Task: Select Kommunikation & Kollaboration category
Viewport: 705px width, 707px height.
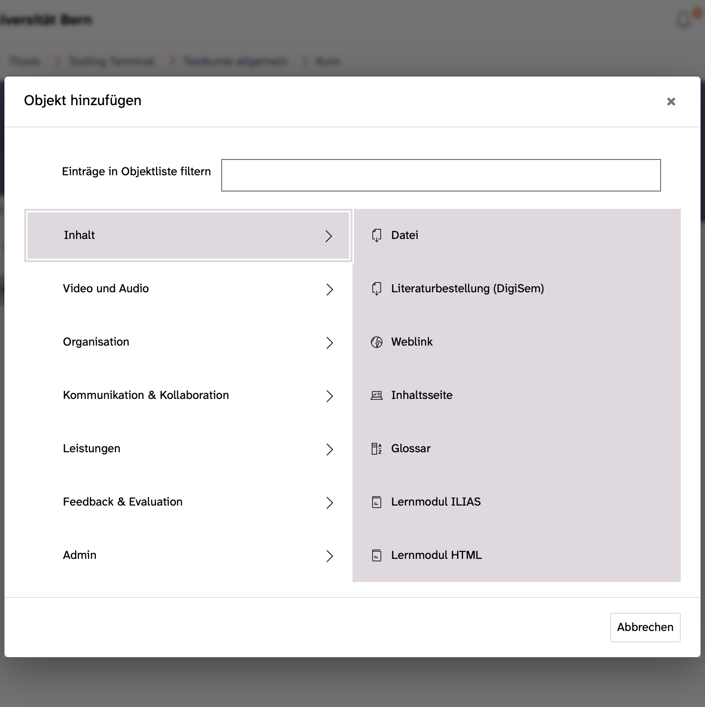Action: (x=188, y=395)
